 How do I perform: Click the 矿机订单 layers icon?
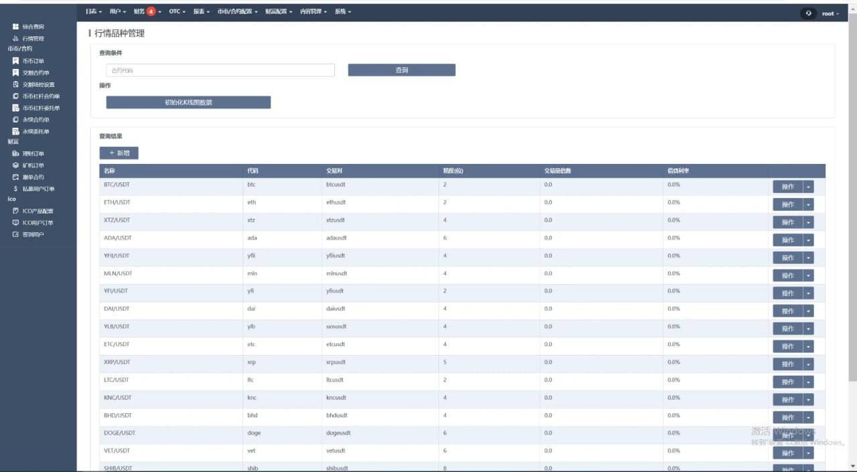15,165
